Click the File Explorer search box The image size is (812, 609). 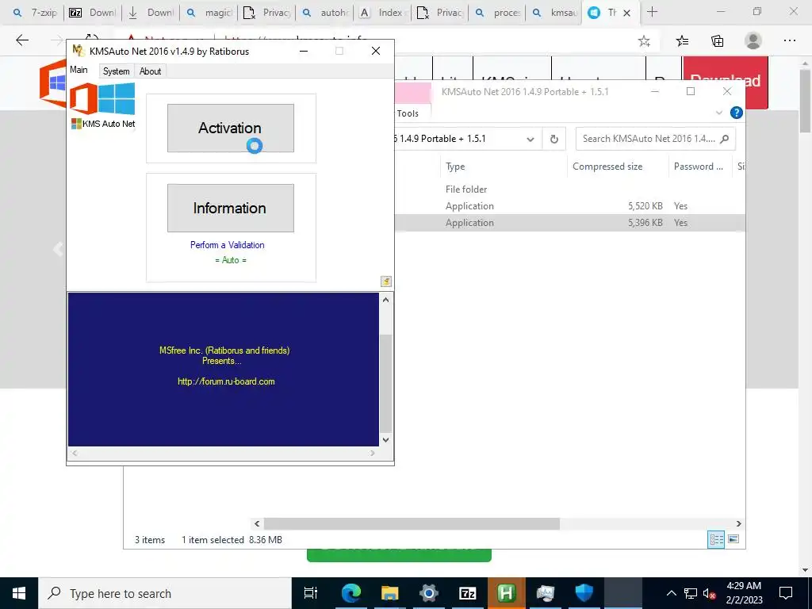pyautogui.click(x=655, y=139)
